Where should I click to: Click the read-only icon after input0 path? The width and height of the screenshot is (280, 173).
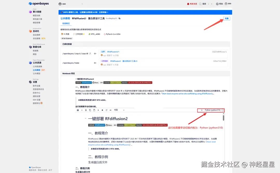pos(90,54)
